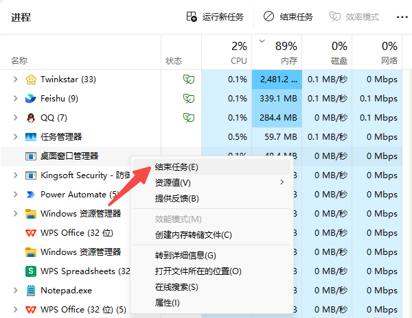Click efficiency leaf icon in Twinkstar row
This screenshot has height=318, width=412.
(x=188, y=79)
